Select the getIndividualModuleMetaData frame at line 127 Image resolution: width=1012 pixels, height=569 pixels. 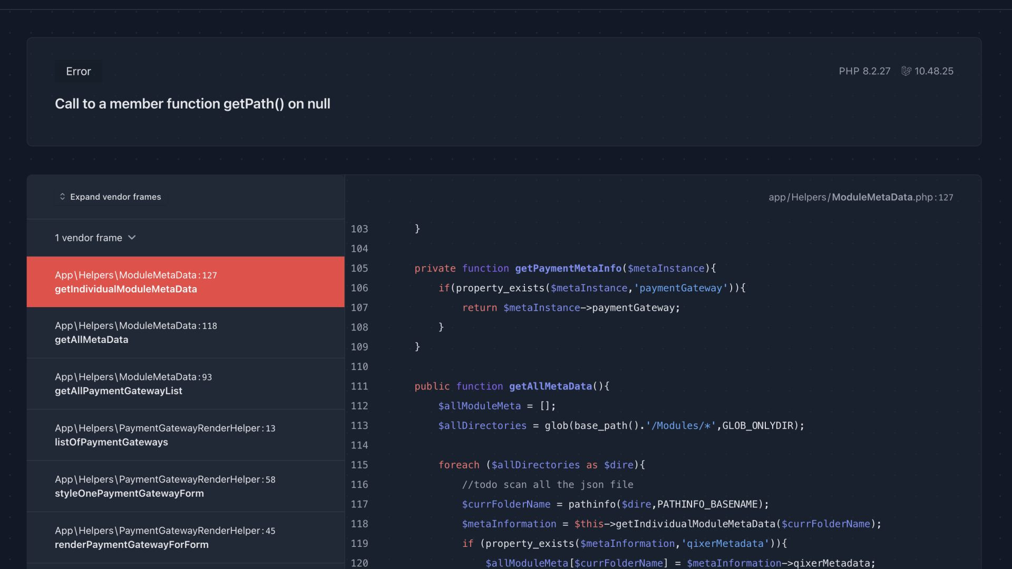click(186, 282)
